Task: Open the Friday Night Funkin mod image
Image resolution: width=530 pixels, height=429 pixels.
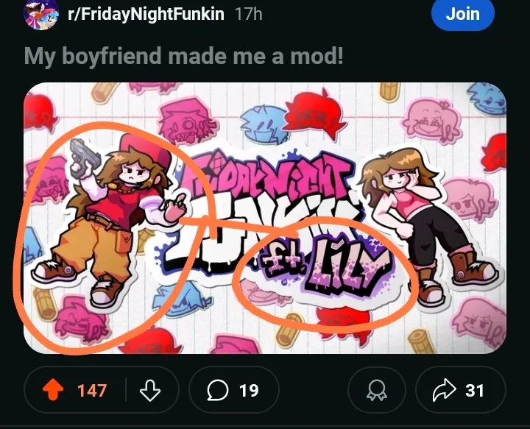Action: [x=265, y=219]
